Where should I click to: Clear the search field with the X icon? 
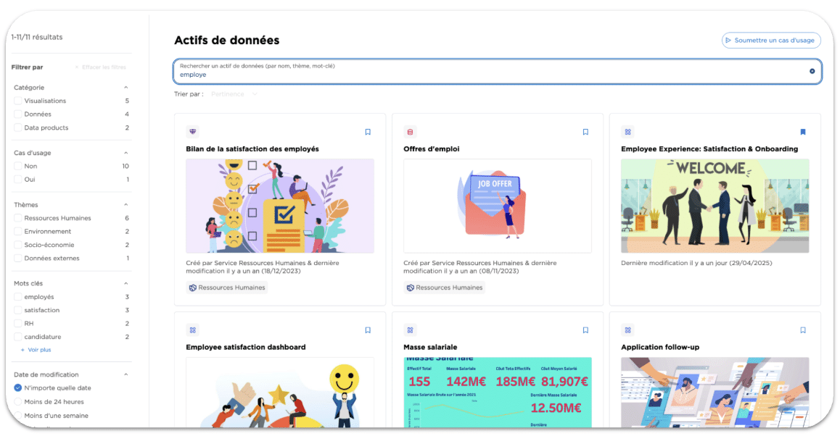point(812,71)
